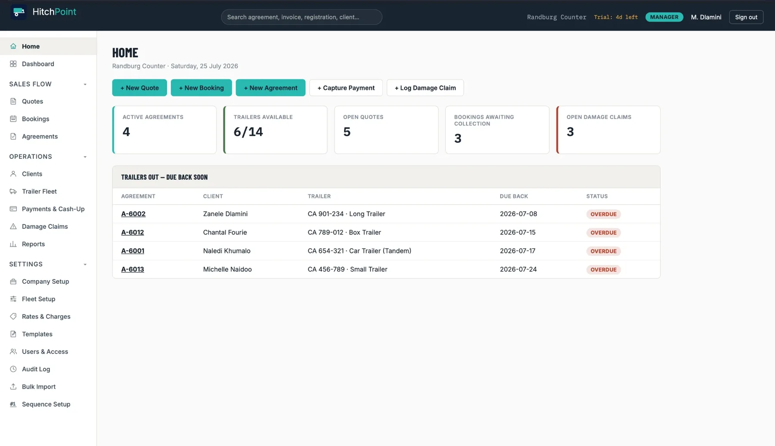
Task: Open agreement A-6012 link
Action: pyautogui.click(x=133, y=232)
